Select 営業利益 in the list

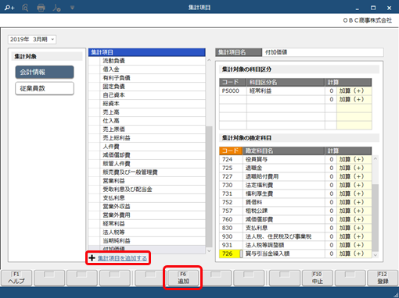tap(147, 181)
